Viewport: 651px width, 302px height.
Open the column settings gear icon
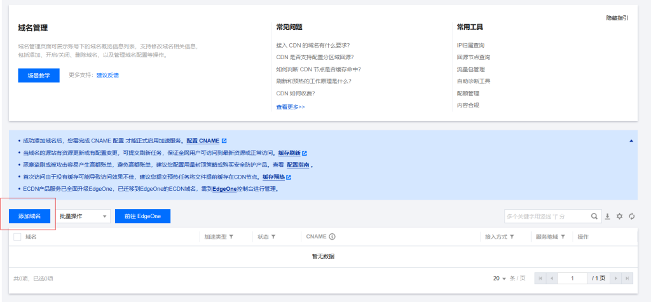(x=619, y=216)
